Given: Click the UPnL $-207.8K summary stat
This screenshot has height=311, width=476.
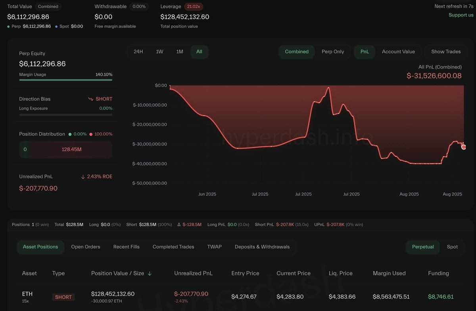Looking at the screenshot, I should pos(338,225).
